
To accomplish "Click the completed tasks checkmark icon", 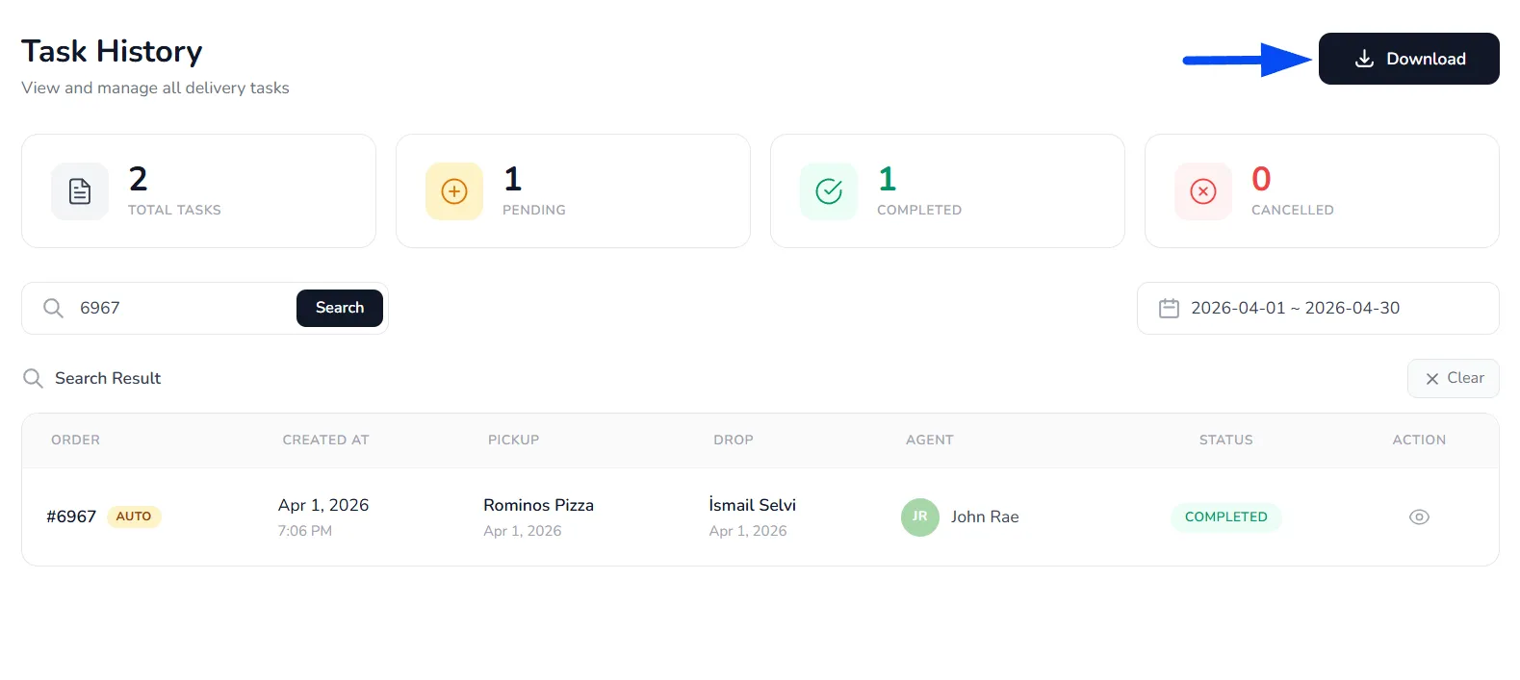I will (x=829, y=191).
